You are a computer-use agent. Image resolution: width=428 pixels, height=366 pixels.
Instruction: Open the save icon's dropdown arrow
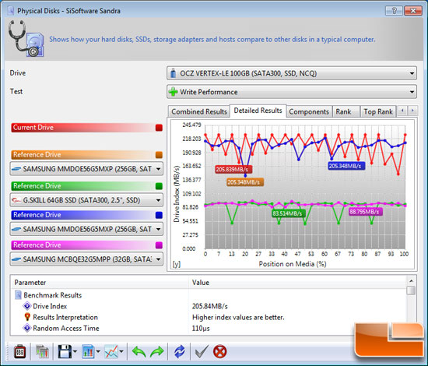click(75, 352)
